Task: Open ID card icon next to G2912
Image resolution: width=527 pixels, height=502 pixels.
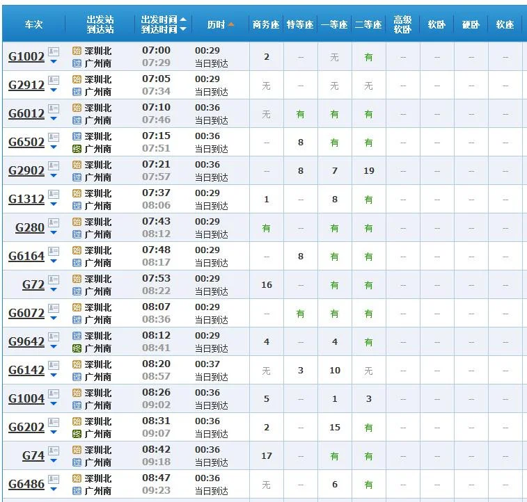Action: point(54,80)
